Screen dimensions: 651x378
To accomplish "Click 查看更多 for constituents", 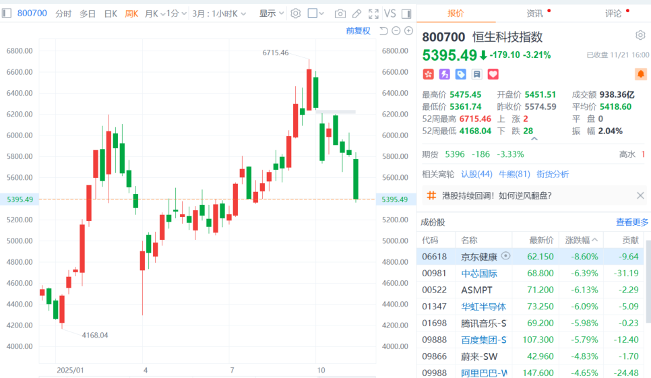I will pyautogui.click(x=632, y=222).
